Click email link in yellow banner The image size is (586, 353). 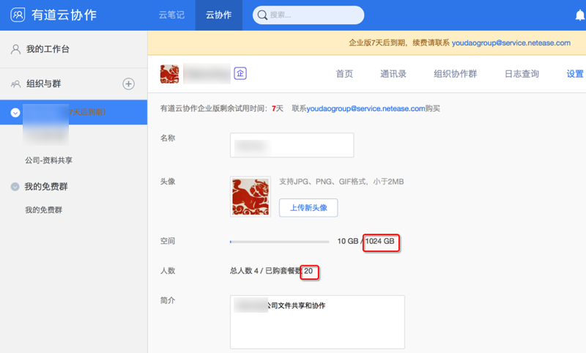(x=511, y=43)
